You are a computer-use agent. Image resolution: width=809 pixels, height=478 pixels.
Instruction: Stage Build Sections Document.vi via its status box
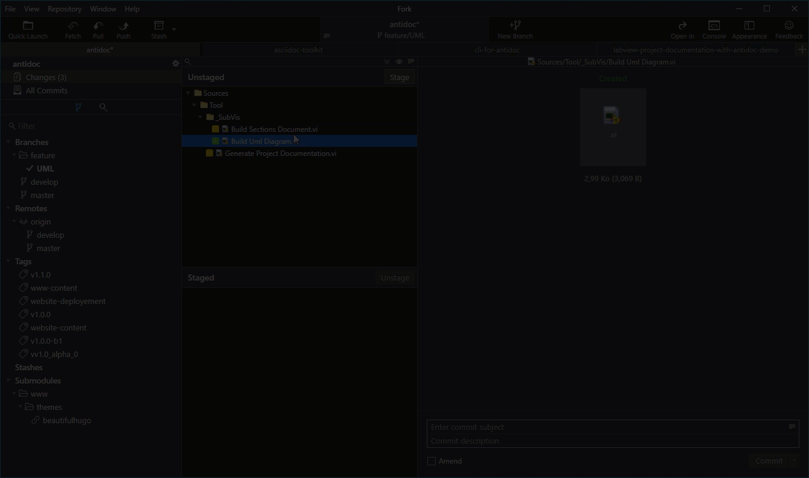pyautogui.click(x=215, y=129)
